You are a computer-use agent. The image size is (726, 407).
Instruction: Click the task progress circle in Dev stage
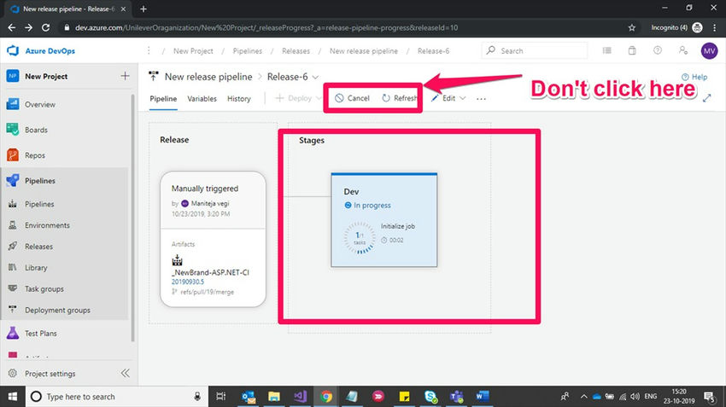[360, 238]
